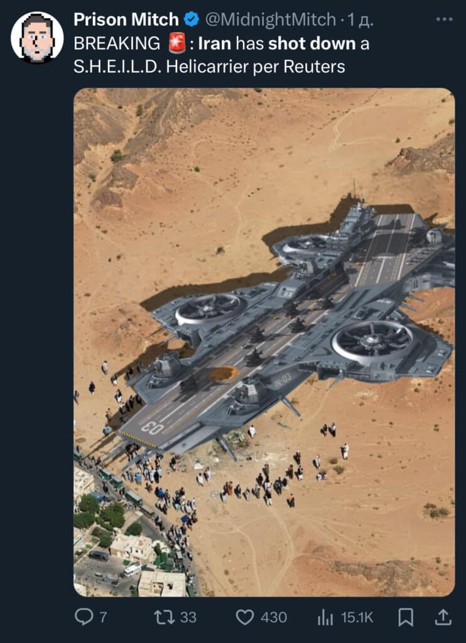Open the Prison Mitch display name
The image size is (466, 643).
click(126, 19)
